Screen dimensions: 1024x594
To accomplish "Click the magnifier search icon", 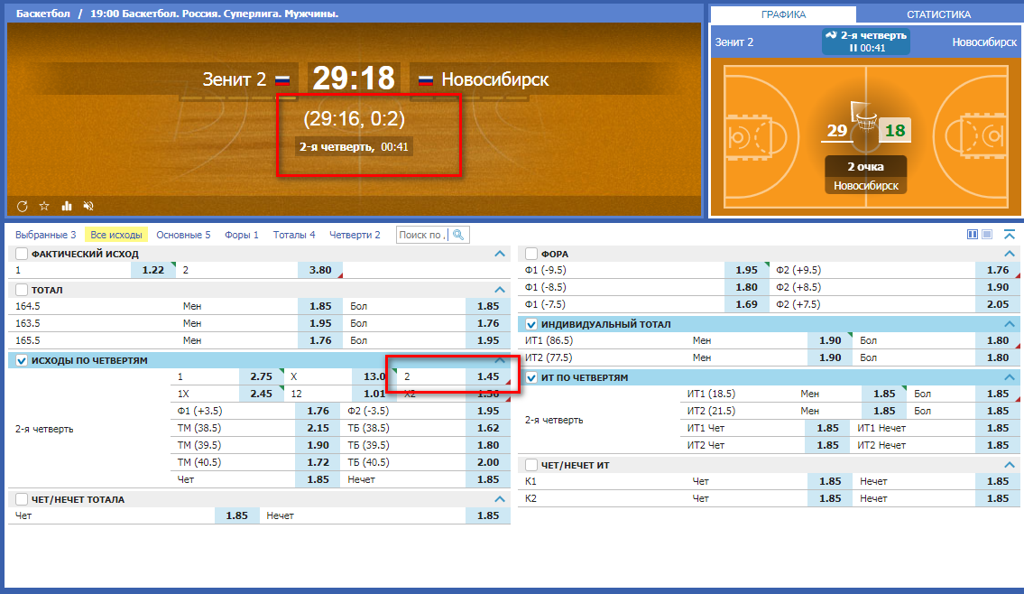I will 458,235.
